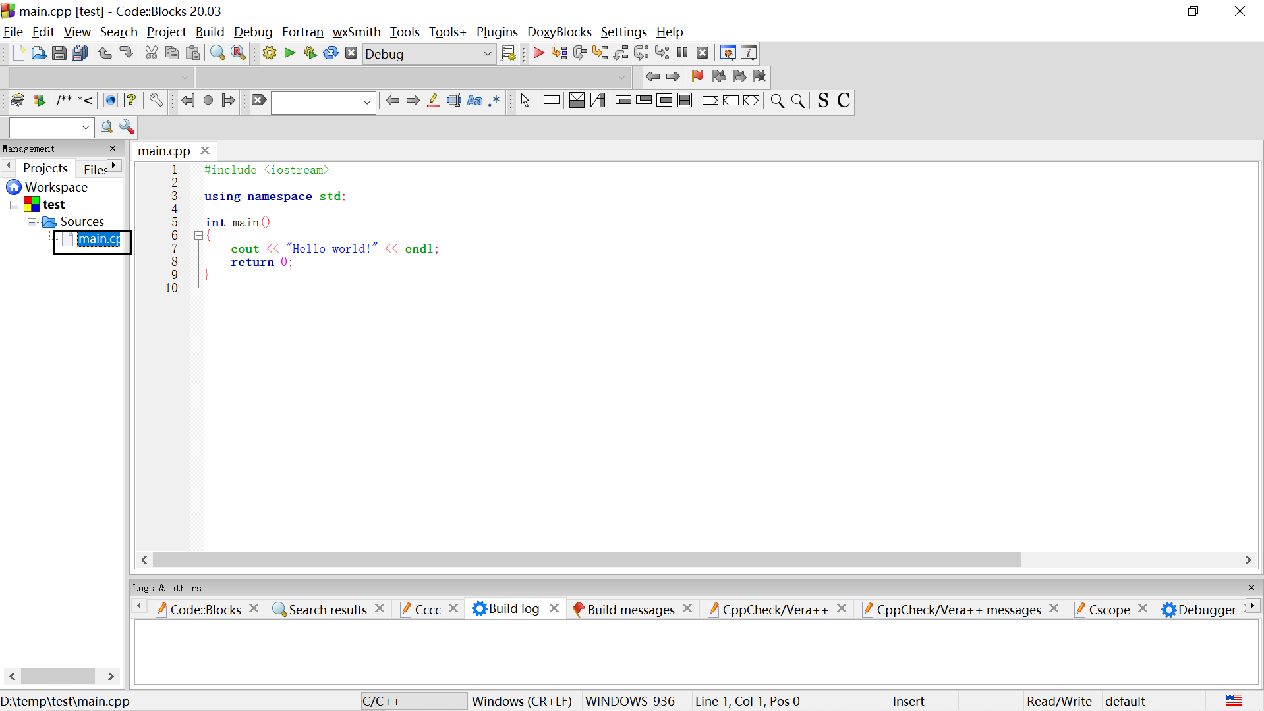Image resolution: width=1264 pixels, height=711 pixels.
Task: Collapse the test project node
Action: [x=14, y=205]
